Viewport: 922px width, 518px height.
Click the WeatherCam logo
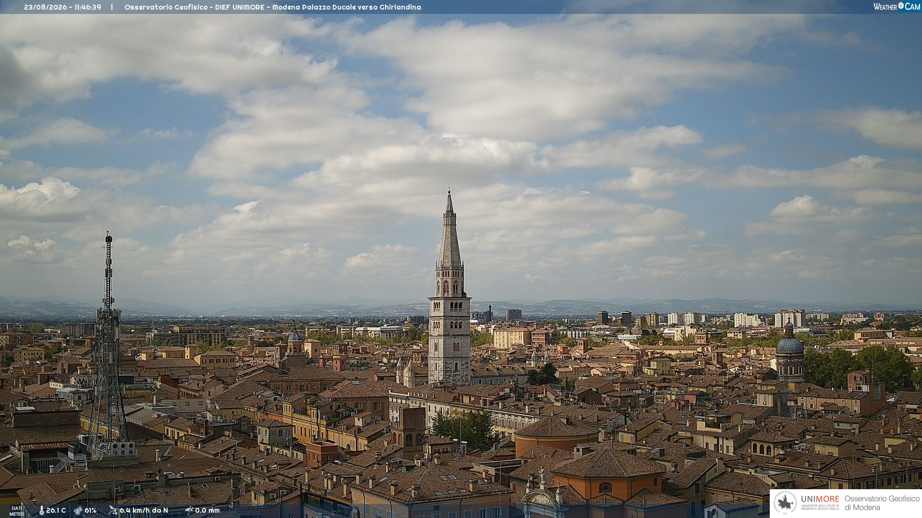click(897, 7)
